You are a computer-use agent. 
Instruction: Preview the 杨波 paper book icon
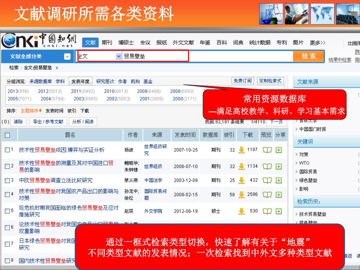(267, 150)
